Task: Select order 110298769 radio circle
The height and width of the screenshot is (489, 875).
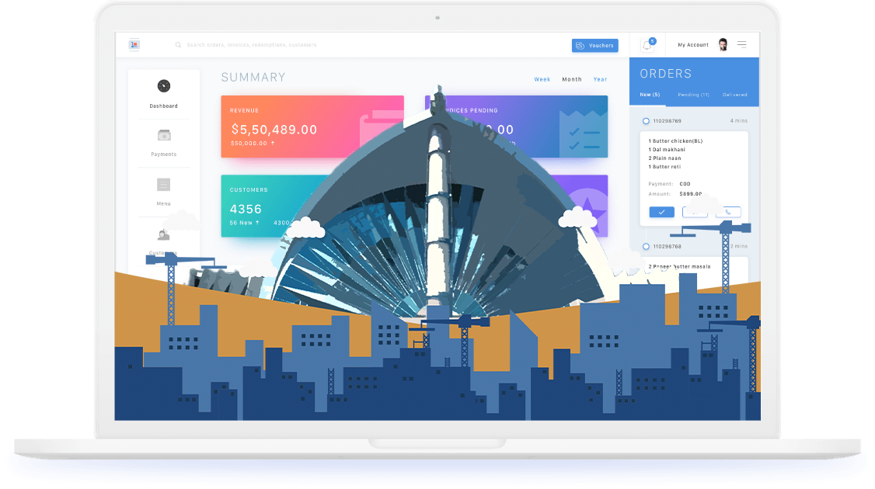Action: (x=646, y=121)
